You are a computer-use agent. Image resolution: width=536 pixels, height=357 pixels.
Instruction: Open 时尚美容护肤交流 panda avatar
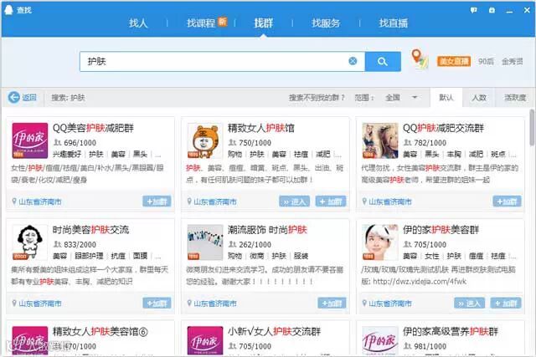click(30, 242)
